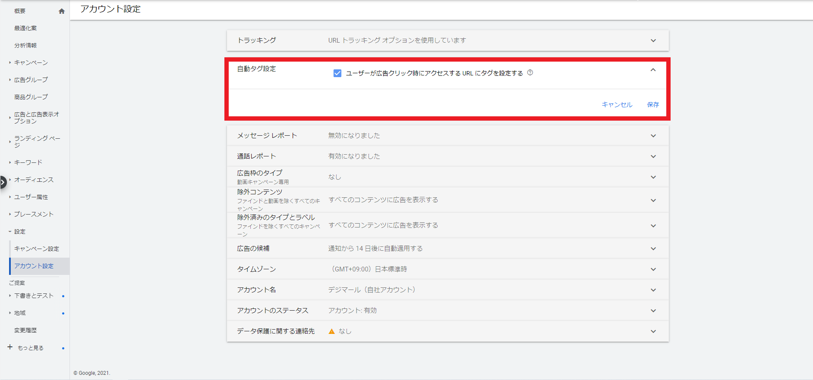Click the help icon beside auto-tagging checkbox

pyautogui.click(x=530, y=73)
